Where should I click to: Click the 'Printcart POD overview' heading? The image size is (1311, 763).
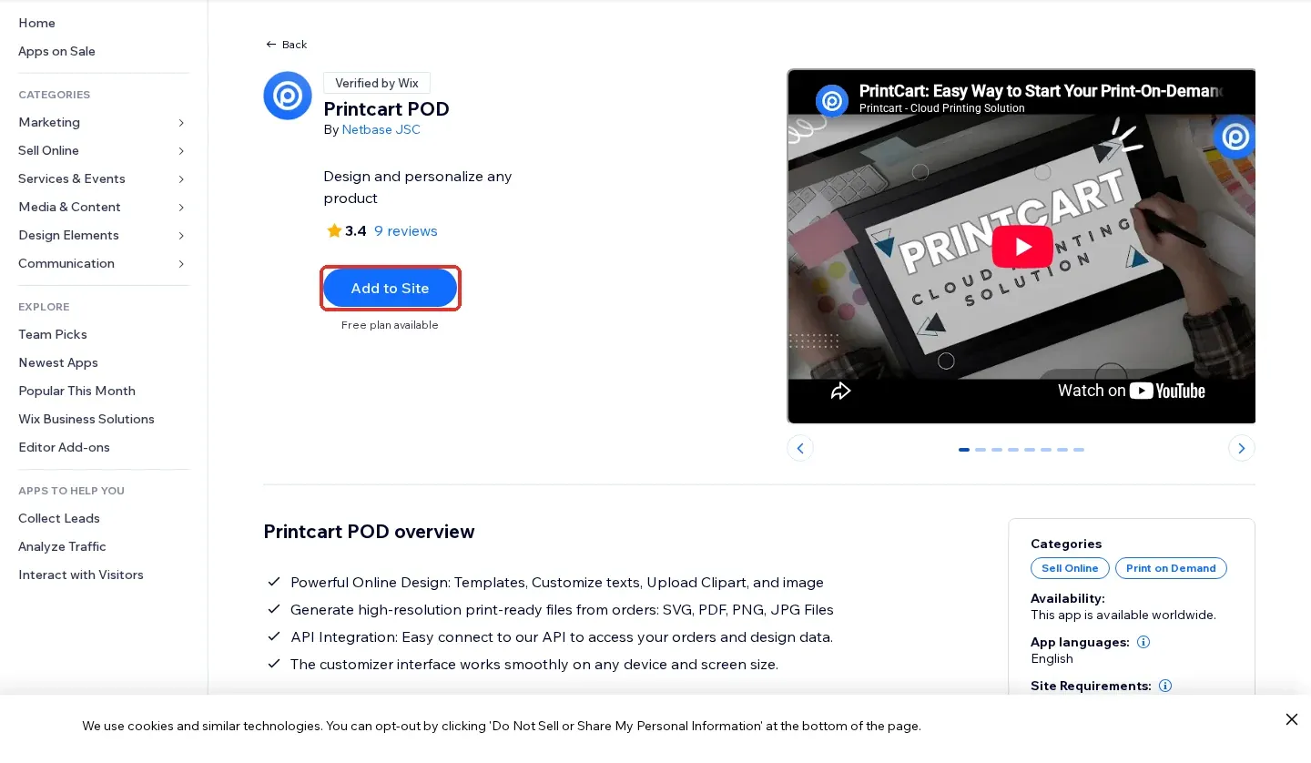(x=369, y=532)
